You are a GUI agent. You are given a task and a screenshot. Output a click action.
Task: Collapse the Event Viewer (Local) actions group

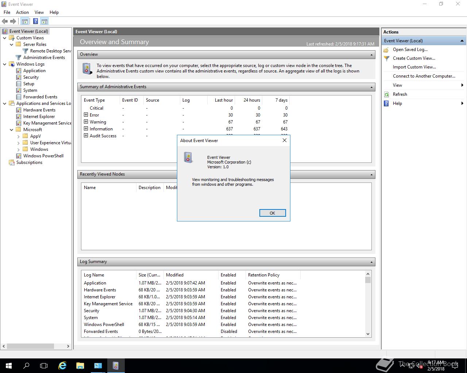coord(462,41)
